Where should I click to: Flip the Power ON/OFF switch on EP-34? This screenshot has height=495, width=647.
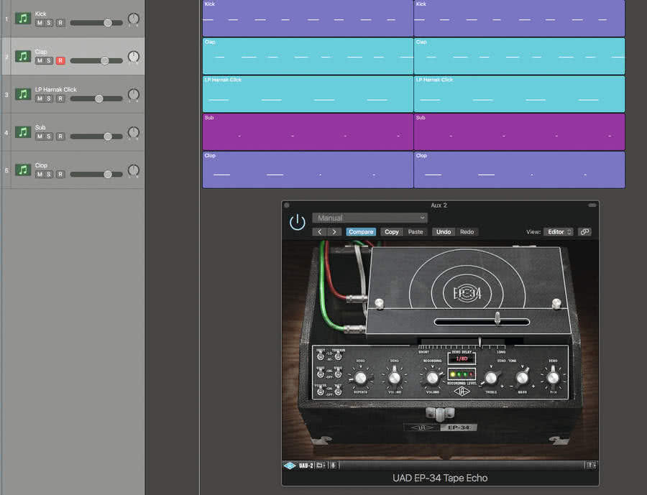click(321, 390)
